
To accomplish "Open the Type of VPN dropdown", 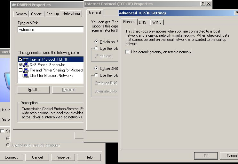I will [x=51, y=30].
